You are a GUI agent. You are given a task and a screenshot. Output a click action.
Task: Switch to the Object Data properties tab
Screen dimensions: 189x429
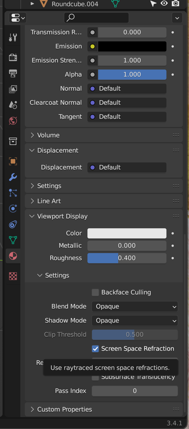pos(13,240)
